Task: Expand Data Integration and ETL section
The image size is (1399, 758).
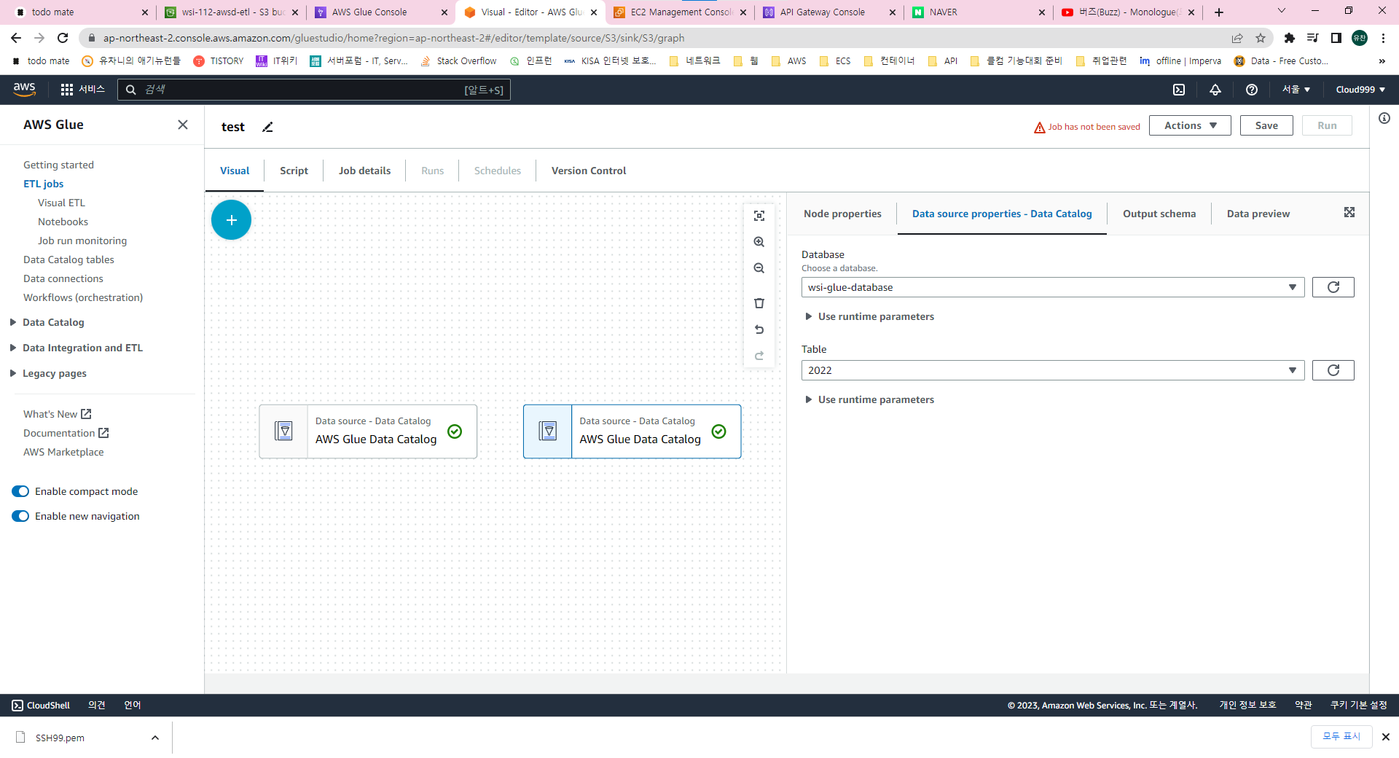Action: [77, 348]
